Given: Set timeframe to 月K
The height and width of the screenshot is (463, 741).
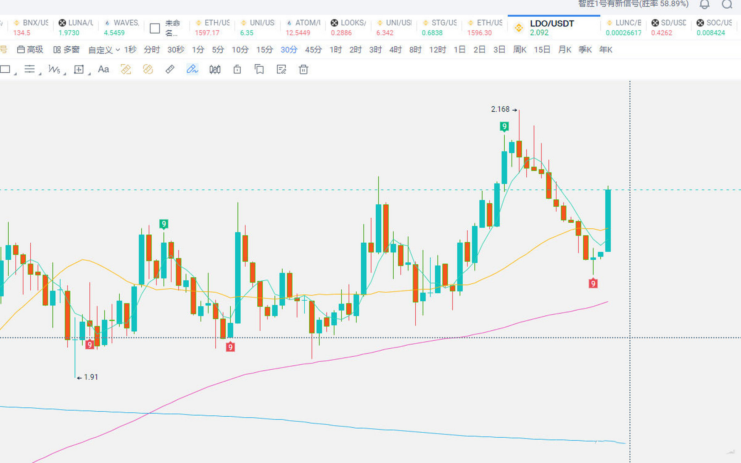Looking at the screenshot, I should (x=565, y=50).
